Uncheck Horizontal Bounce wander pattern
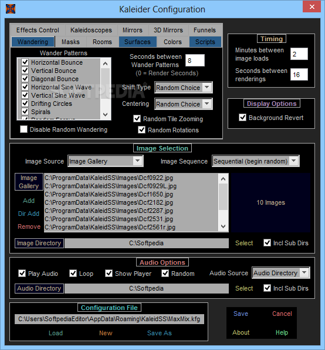 pos(25,62)
